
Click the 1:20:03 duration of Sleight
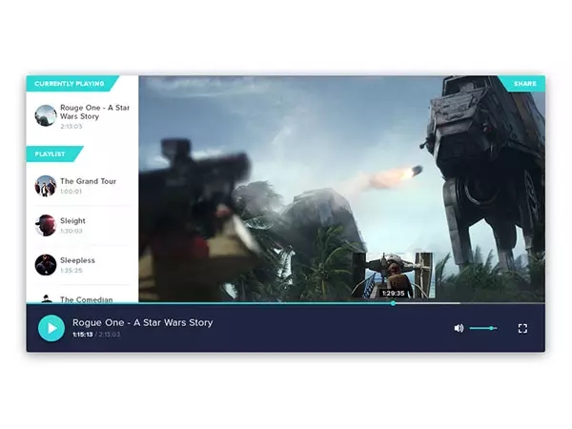tap(71, 231)
